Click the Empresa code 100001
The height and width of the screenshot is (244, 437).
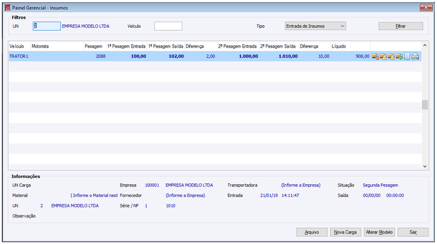pyautogui.click(x=152, y=185)
